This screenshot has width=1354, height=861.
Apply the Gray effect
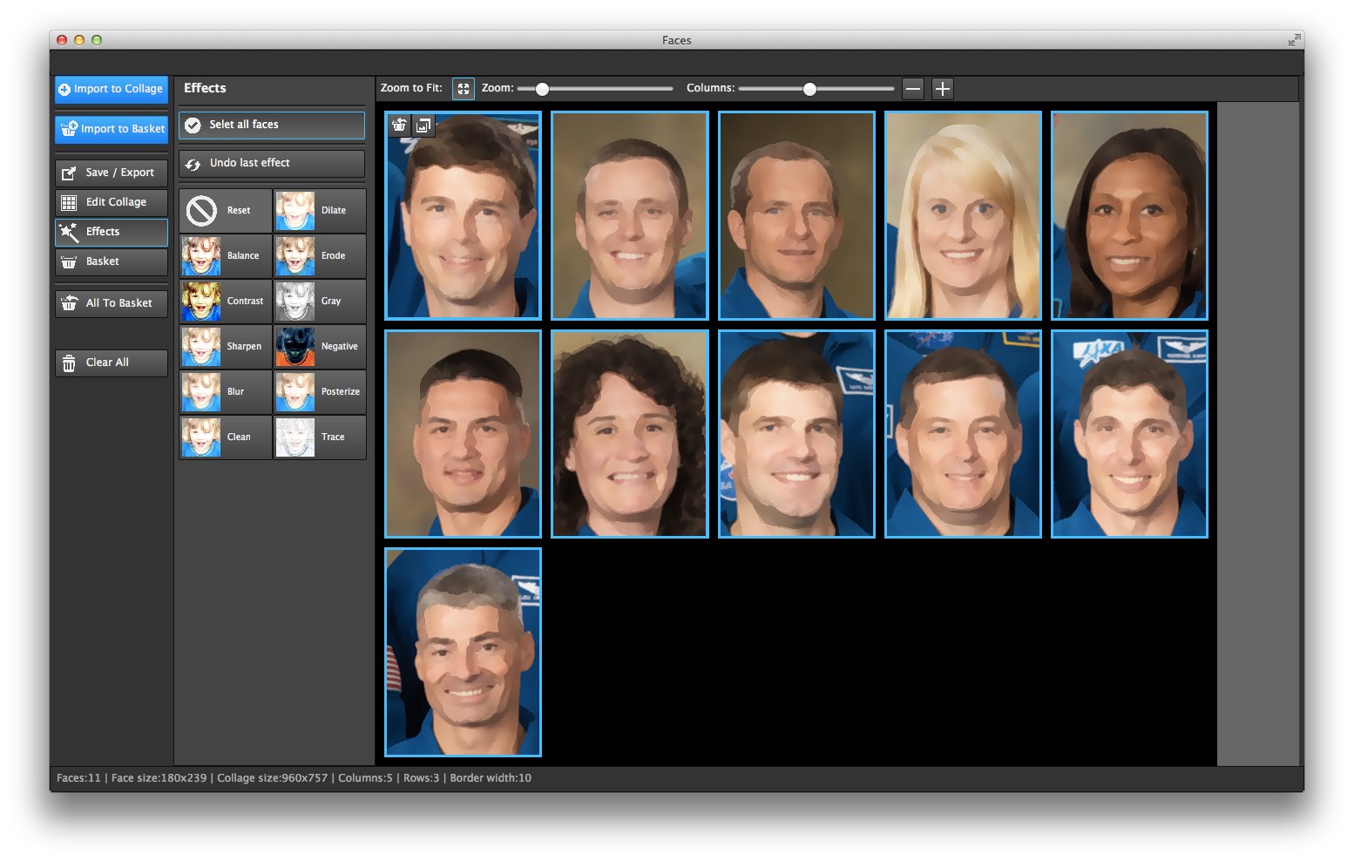(320, 302)
